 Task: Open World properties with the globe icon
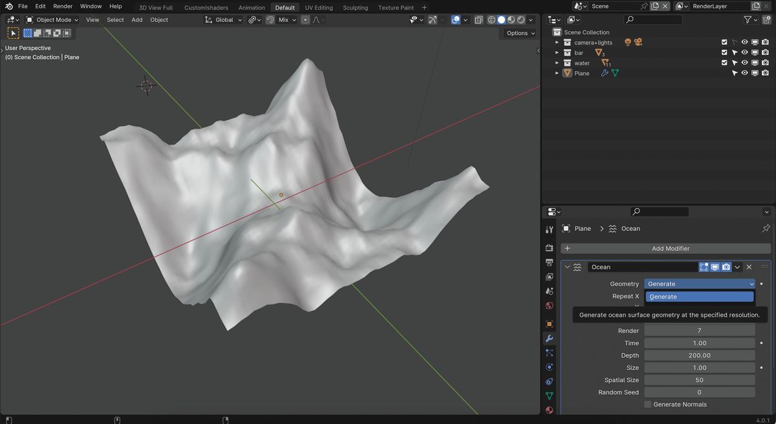coord(549,306)
